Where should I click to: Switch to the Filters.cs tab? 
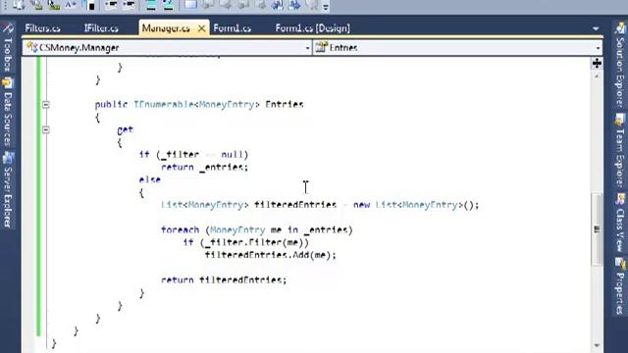coord(42,28)
